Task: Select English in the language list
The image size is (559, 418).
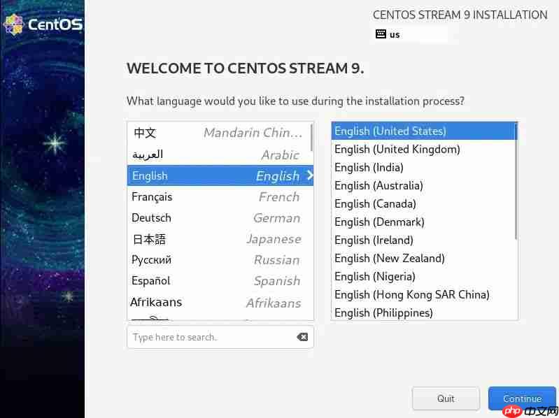Action: [220, 175]
